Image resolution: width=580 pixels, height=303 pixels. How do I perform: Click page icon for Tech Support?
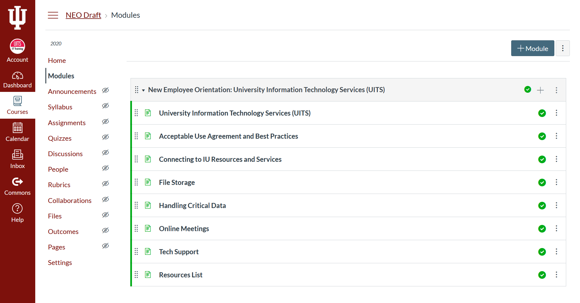[x=148, y=251]
